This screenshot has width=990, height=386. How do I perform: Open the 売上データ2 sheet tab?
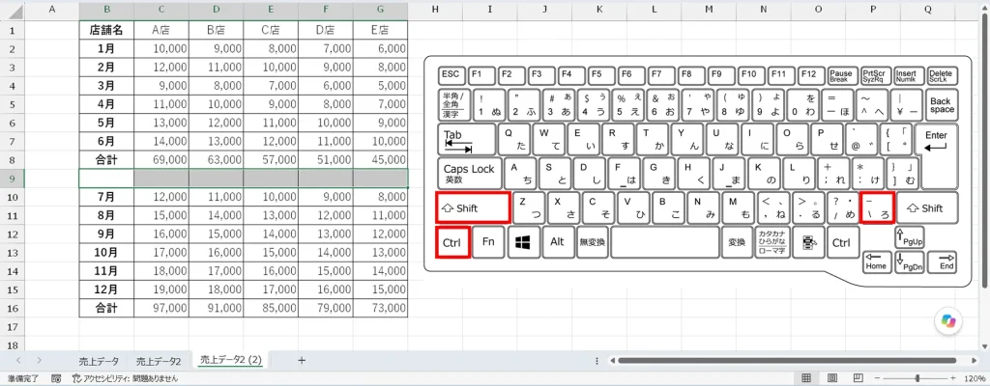(160, 361)
